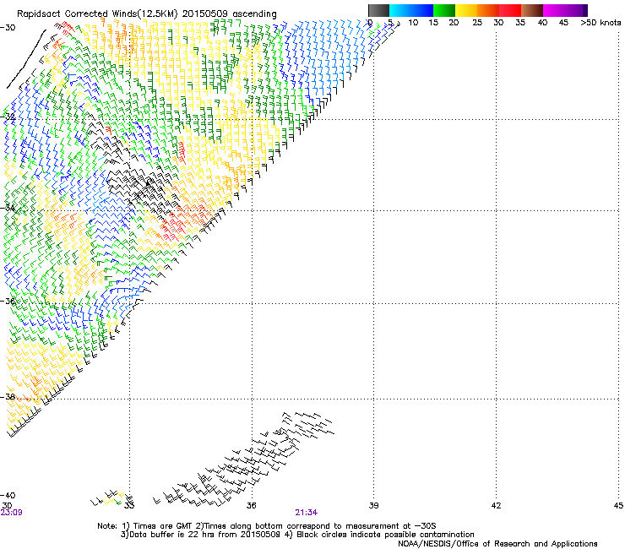Click the gray 0-5 knots color swatch
The image size is (625, 549).
378,10
